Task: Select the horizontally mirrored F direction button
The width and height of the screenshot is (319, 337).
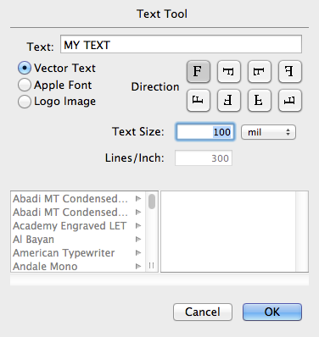Action: tap(290, 71)
